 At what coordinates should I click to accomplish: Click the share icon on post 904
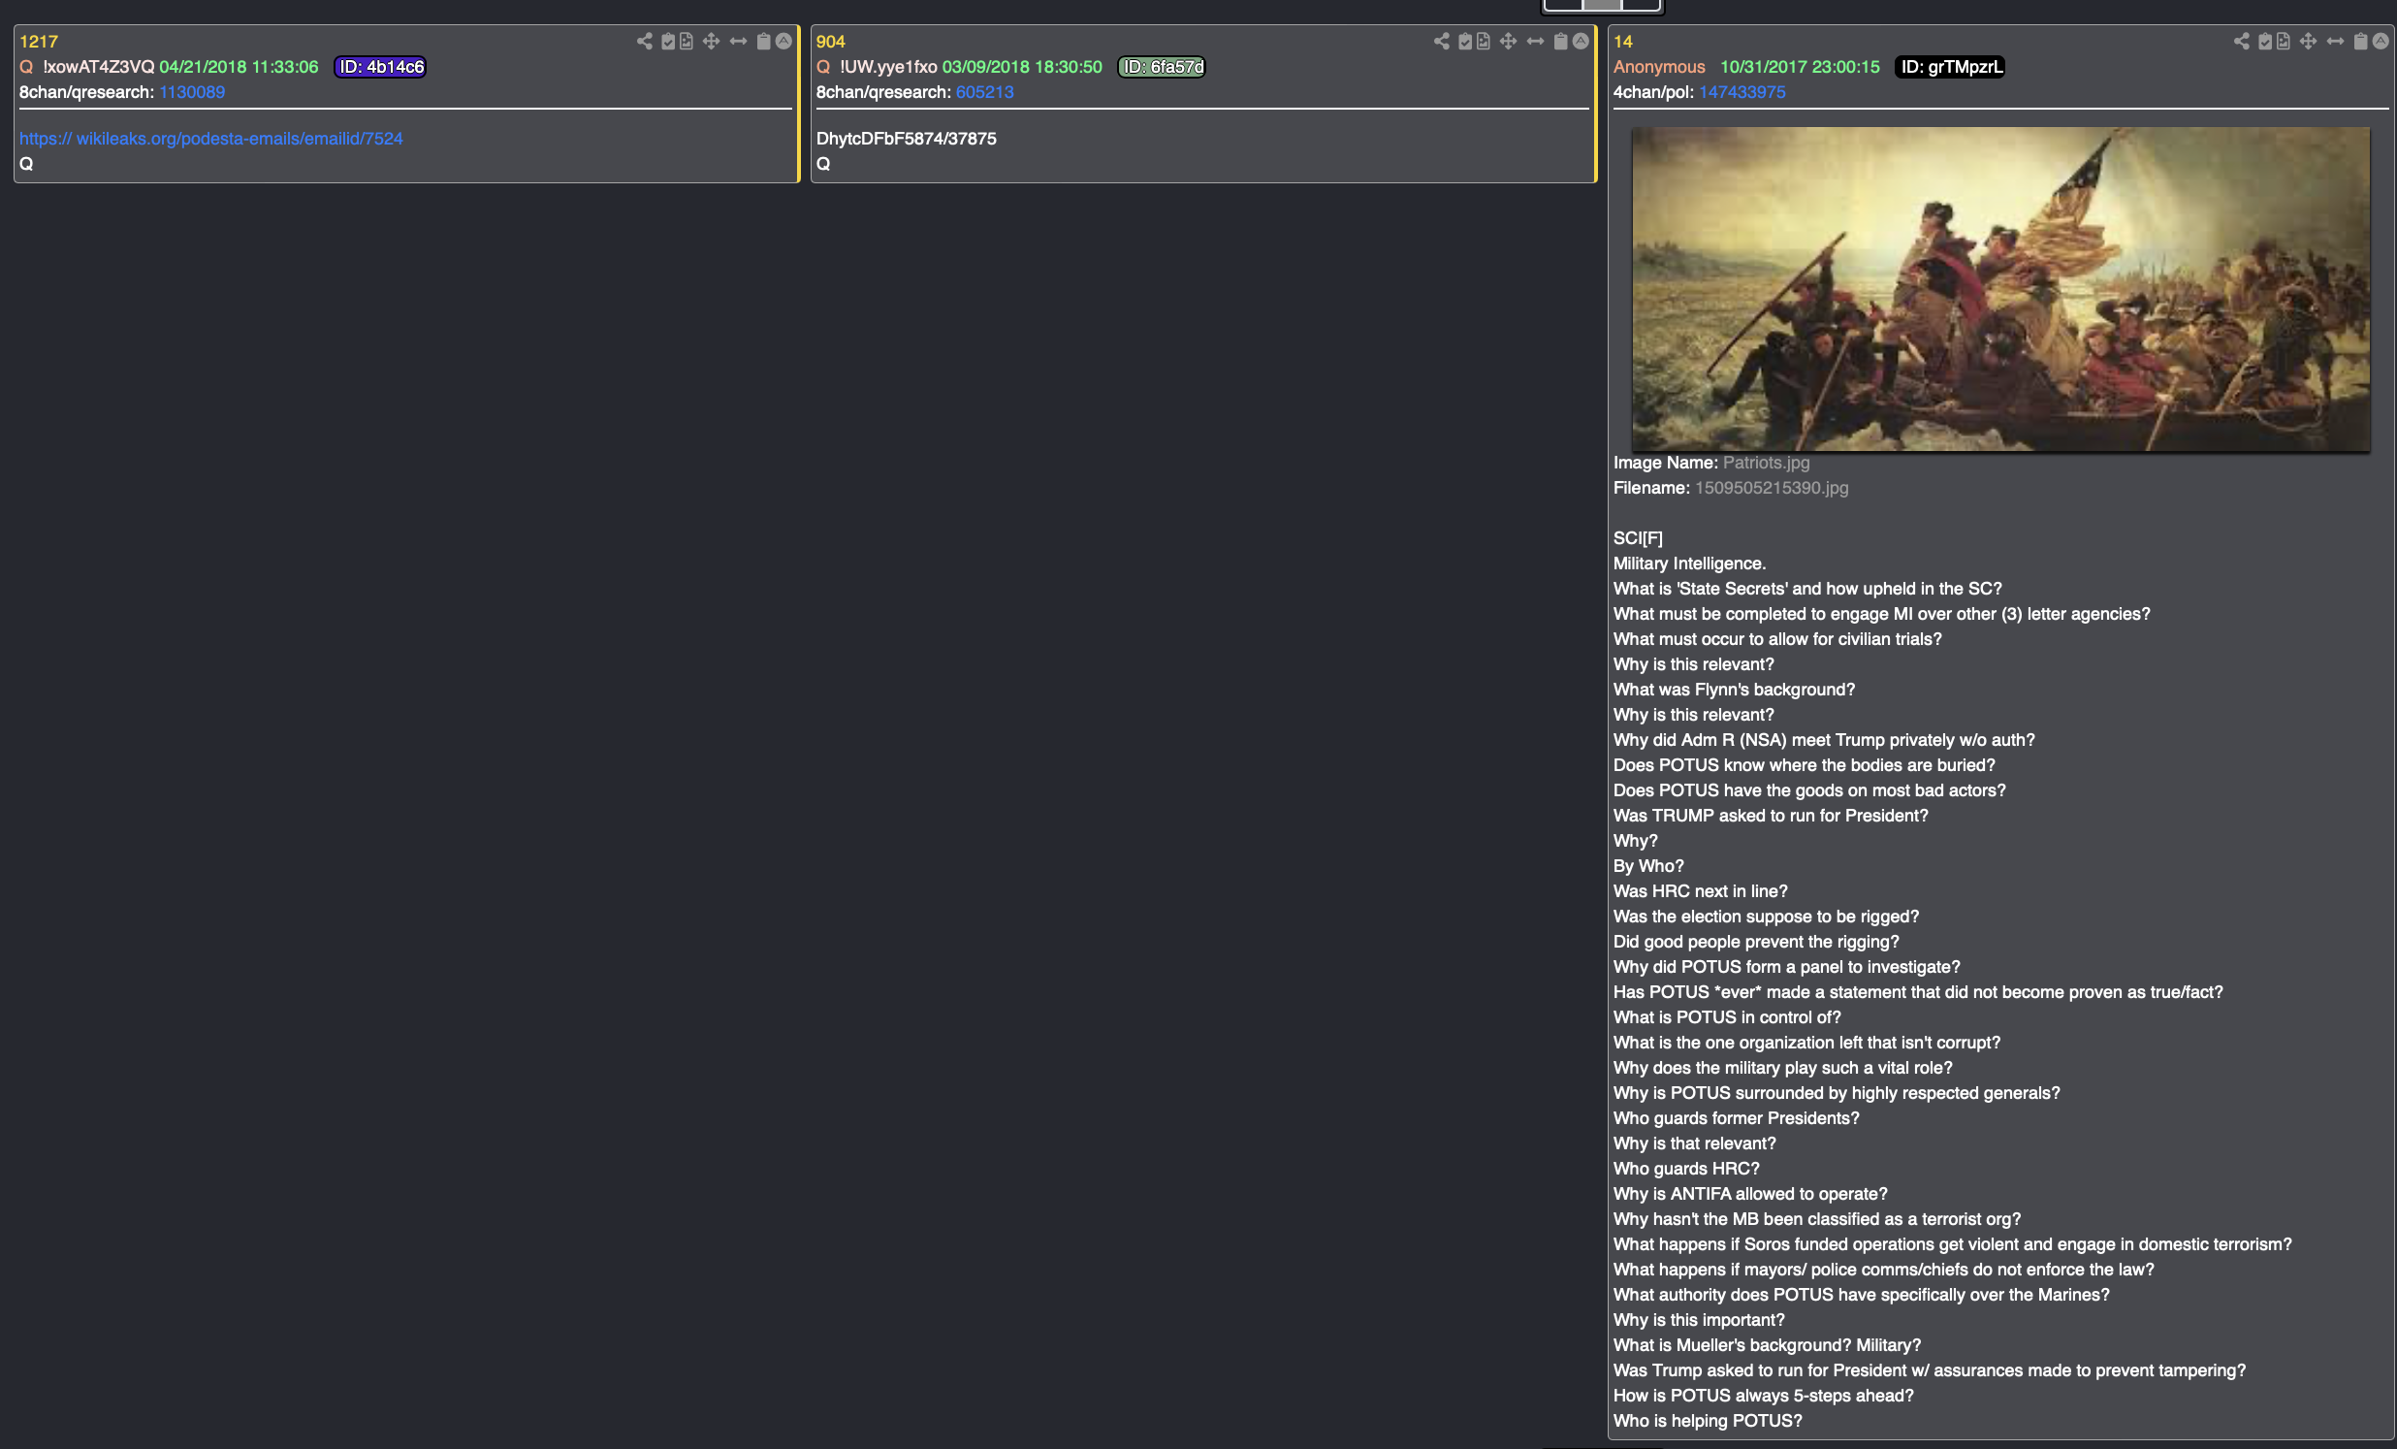click(1442, 41)
